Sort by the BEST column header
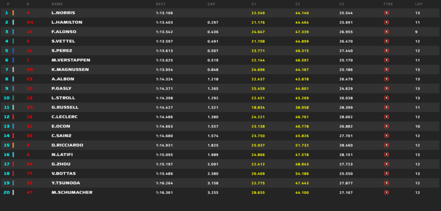Screen dimensions: 441x211 click(x=160, y=4)
